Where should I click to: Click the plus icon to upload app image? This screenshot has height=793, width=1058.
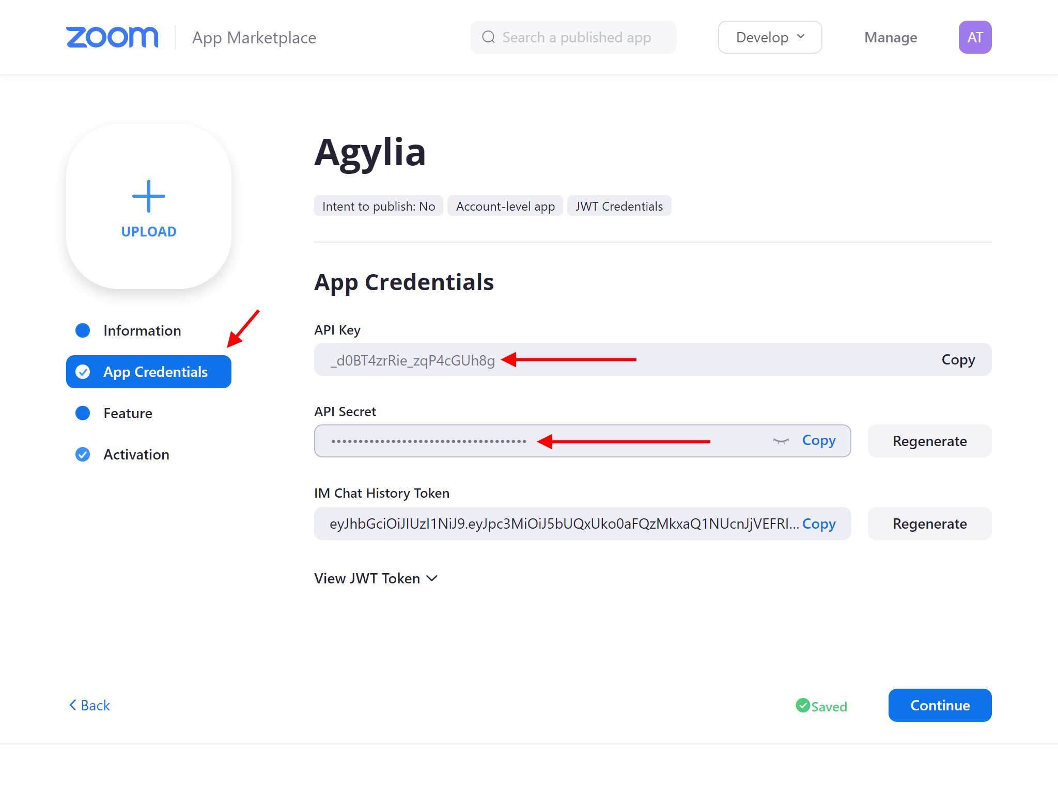click(149, 196)
